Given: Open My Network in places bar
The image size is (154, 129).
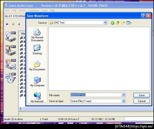Looking at the screenshot, I should coord(37,98).
